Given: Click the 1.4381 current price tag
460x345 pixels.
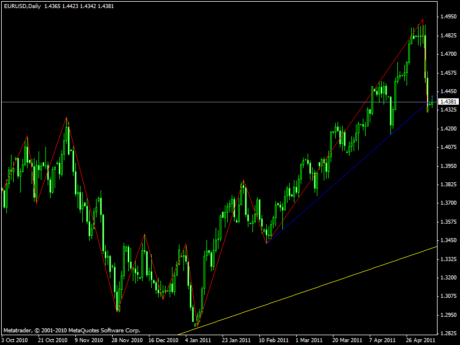Looking at the screenshot, I should pos(448,102).
